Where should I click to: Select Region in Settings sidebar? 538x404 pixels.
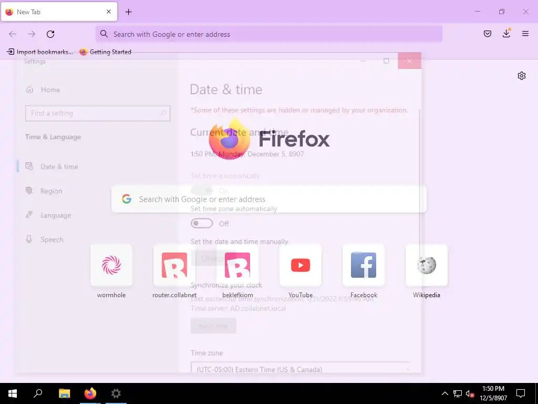(x=44, y=191)
